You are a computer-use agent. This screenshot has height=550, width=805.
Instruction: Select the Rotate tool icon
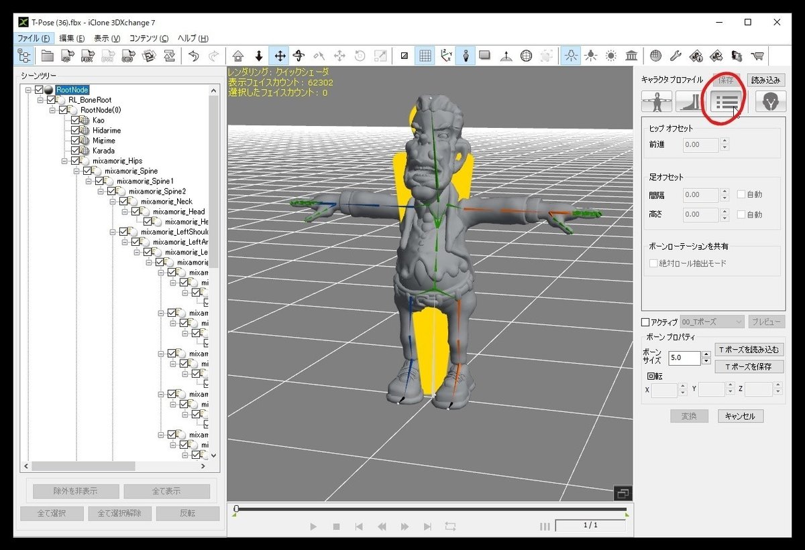[299, 56]
